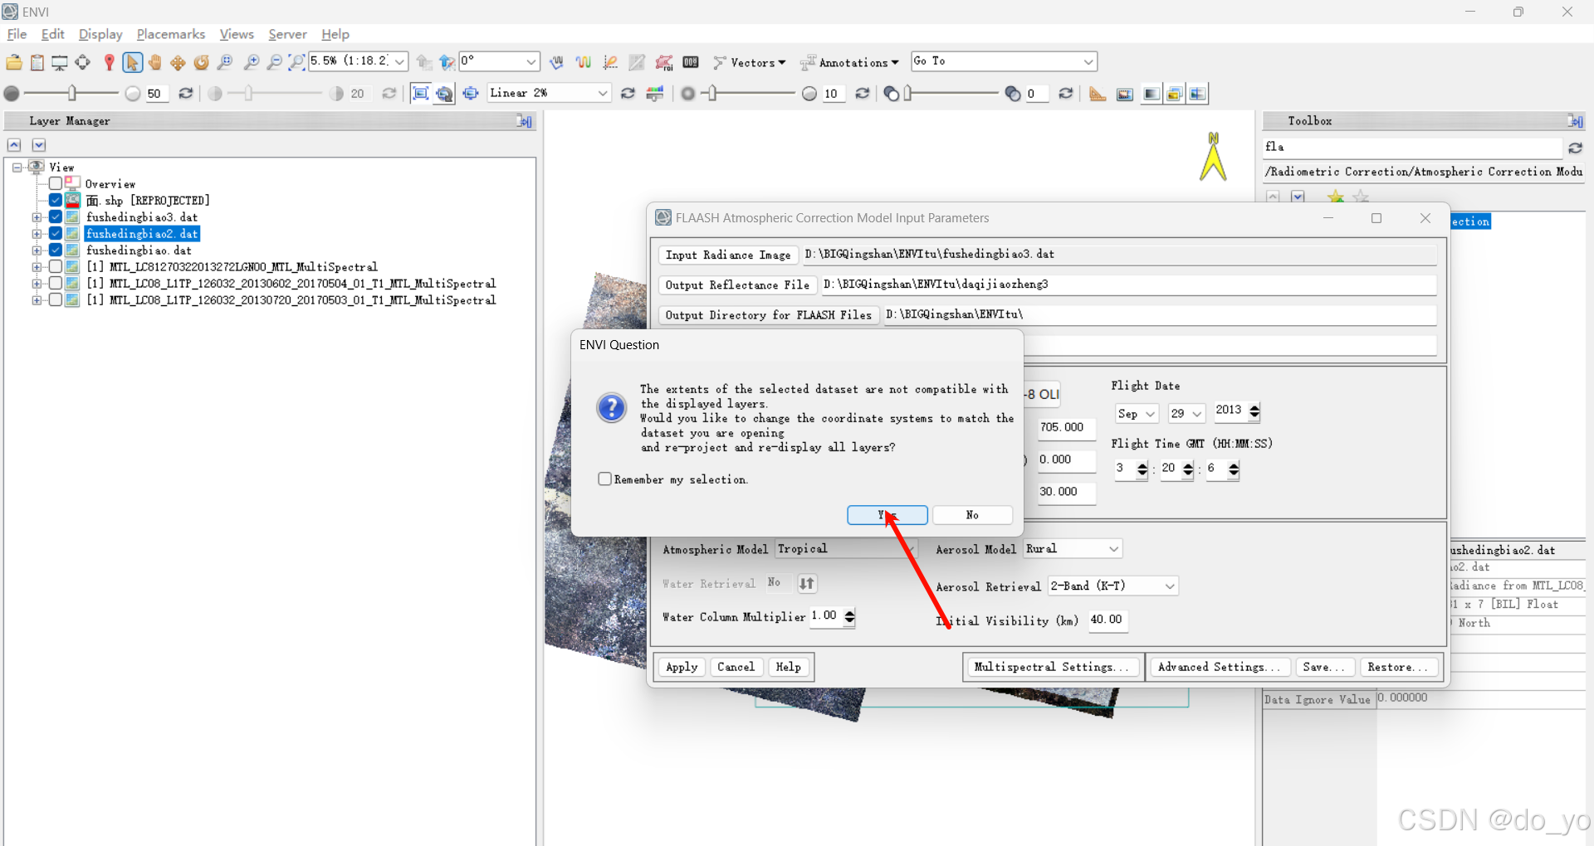1594x846 pixels.
Task: Toggle Water Retrieval arrows button
Action: 807,584
